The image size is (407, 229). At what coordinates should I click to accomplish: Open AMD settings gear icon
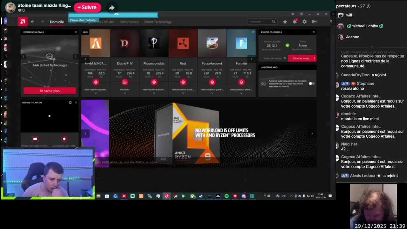click(x=305, y=22)
